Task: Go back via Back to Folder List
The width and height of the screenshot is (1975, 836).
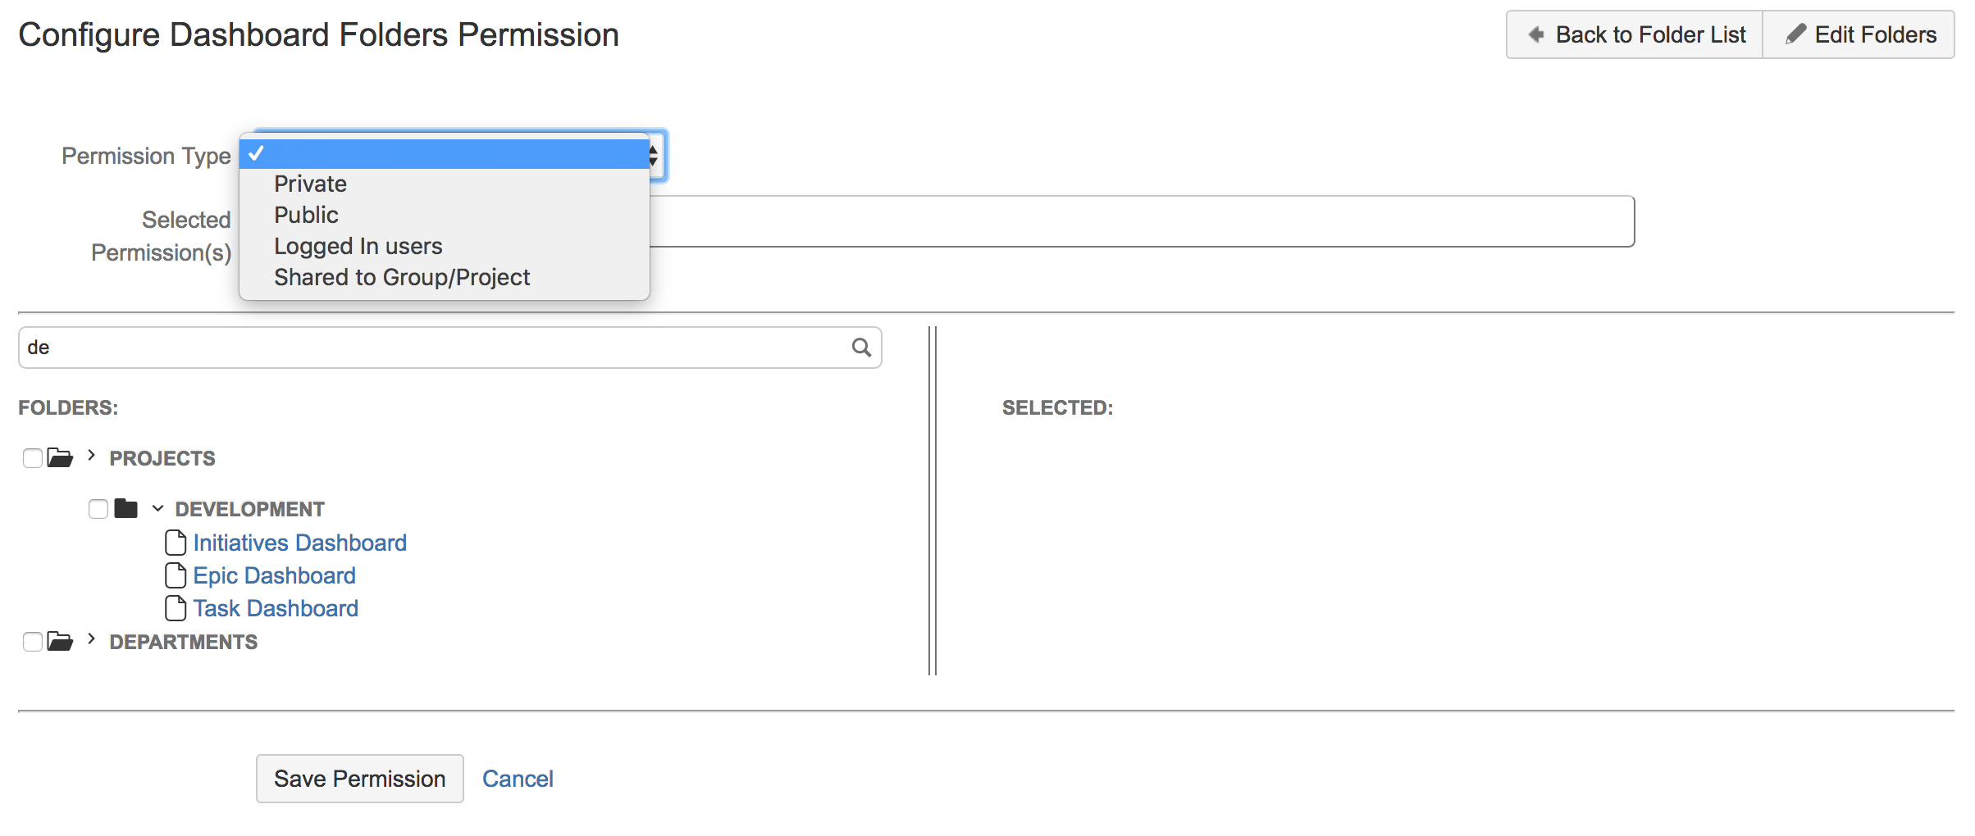Action: pos(1635,34)
